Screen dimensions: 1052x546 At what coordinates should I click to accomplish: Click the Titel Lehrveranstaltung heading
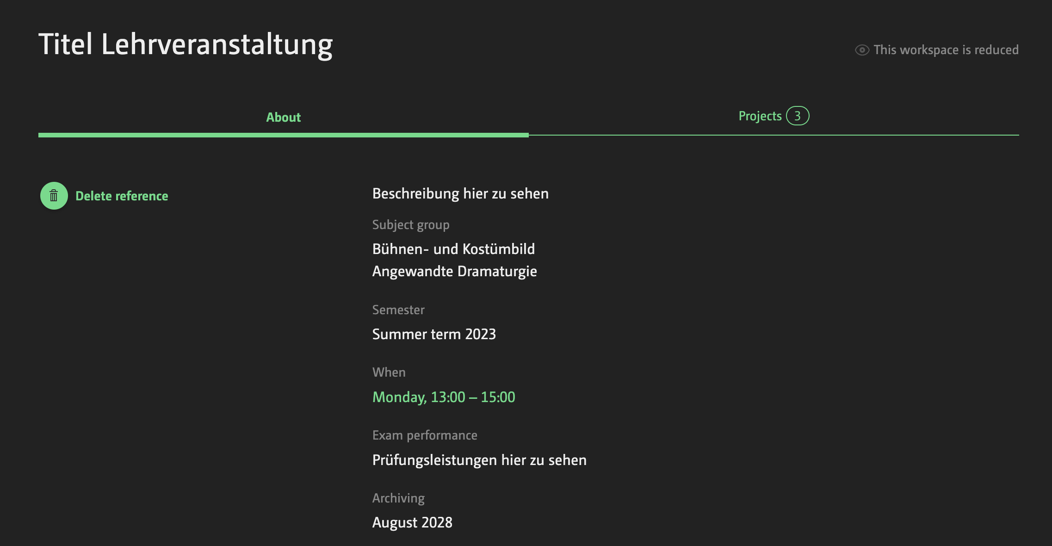[x=186, y=44]
